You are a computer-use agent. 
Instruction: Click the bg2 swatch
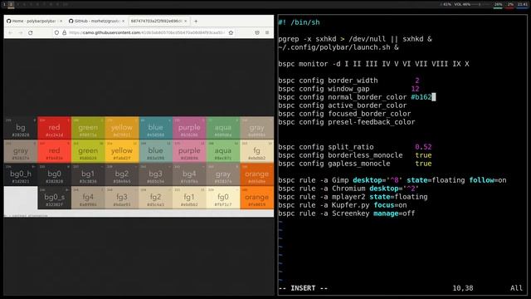tap(122, 174)
